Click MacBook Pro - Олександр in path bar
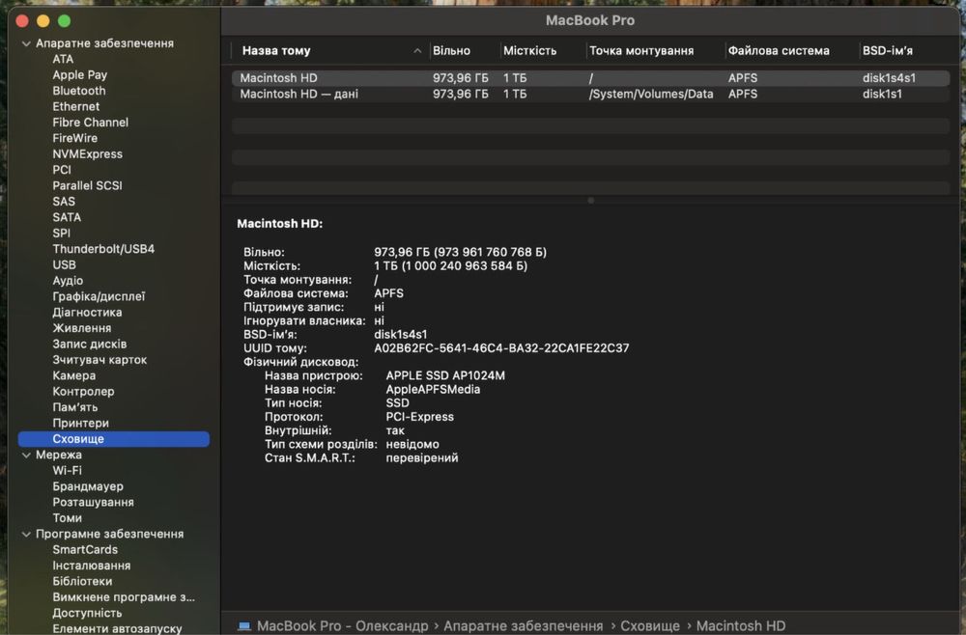 coord(343,625)
